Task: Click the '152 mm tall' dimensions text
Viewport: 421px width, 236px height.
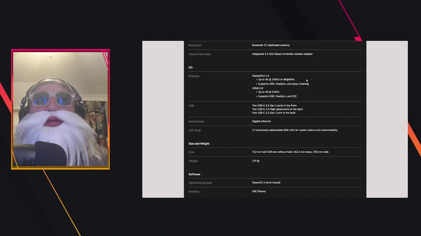Action: 290,152
